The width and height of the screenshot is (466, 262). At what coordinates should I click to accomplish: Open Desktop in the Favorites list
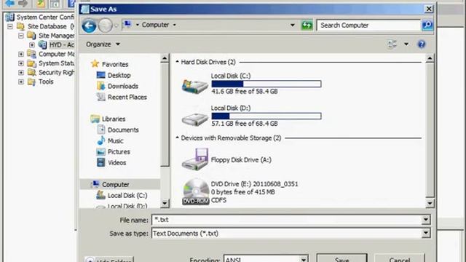click(x=119, y=75)
